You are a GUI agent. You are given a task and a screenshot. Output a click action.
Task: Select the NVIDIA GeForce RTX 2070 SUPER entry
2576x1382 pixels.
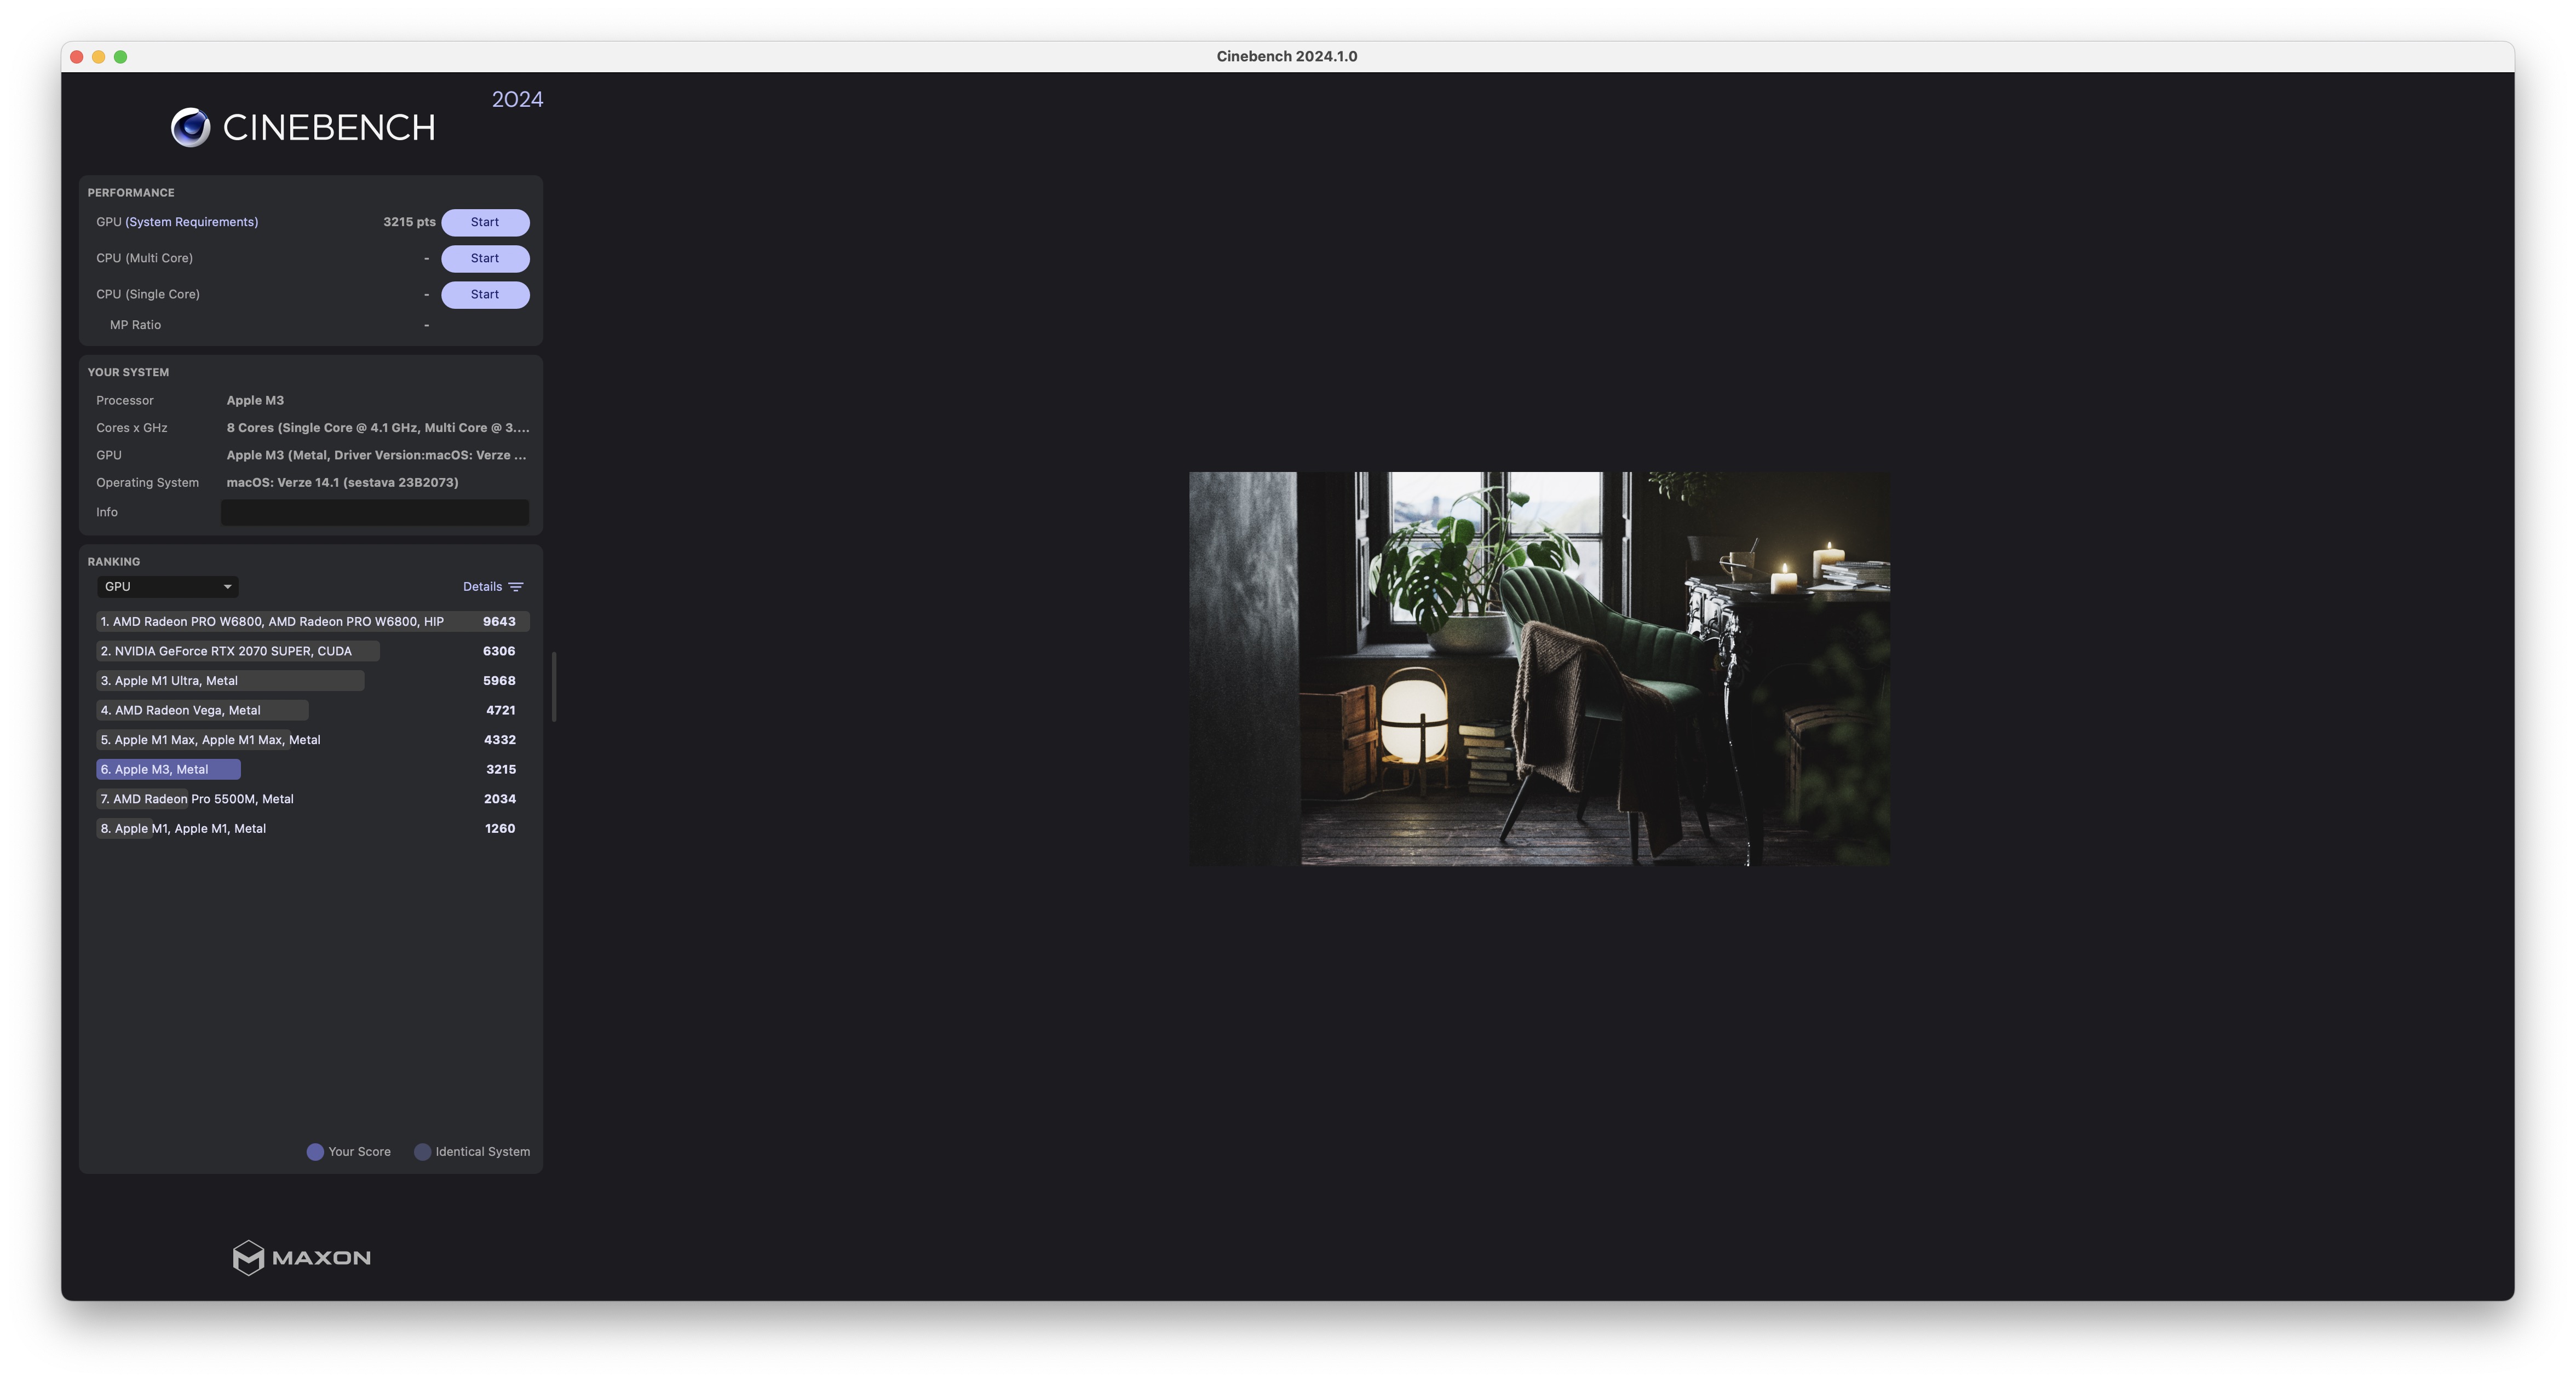pos(233,651)
